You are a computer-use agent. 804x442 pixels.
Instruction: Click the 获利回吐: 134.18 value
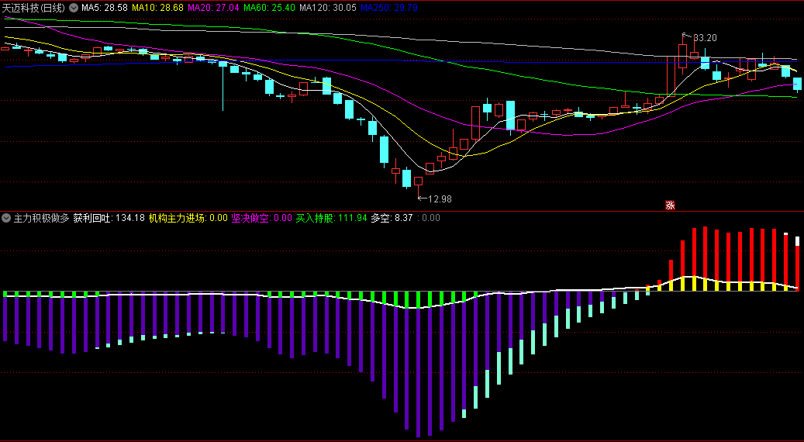coord(109,218)
